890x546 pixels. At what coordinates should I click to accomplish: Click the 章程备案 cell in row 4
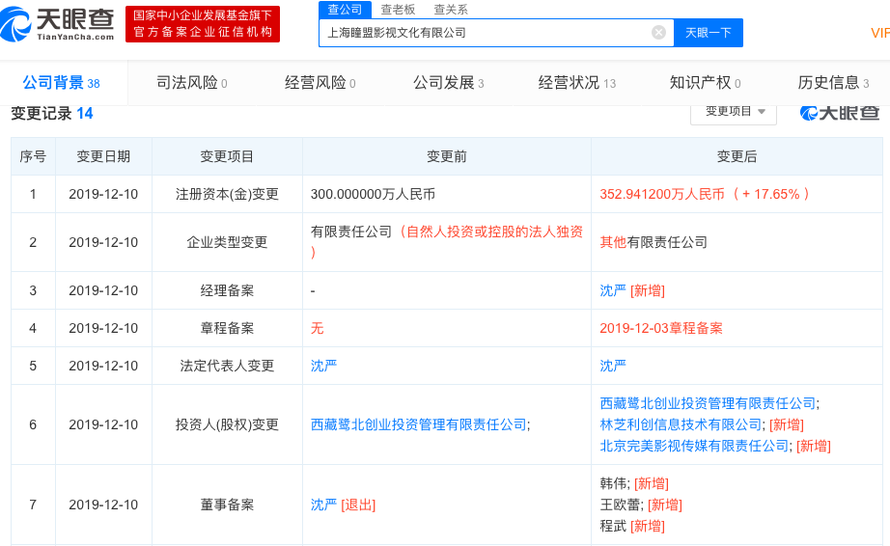tap(227, 328)
